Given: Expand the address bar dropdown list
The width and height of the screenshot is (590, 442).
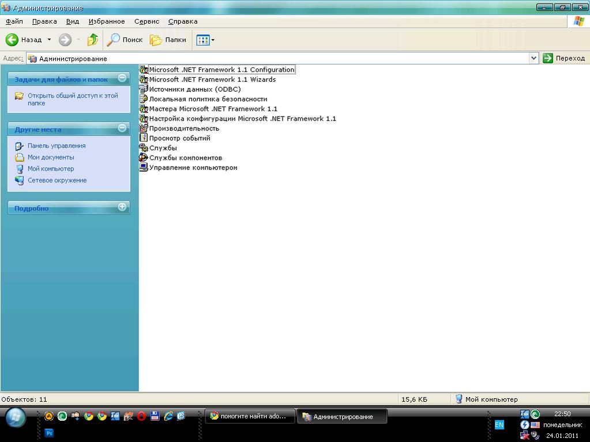Looking at the screenshot, I should (x=533, y=58).
